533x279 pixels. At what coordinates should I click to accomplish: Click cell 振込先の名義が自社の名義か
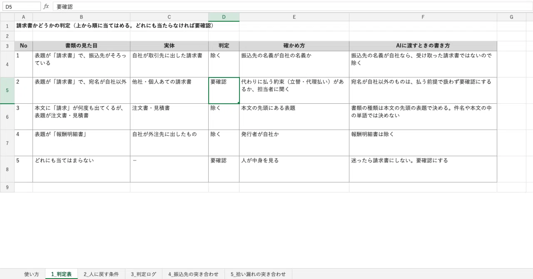(294, 64)
